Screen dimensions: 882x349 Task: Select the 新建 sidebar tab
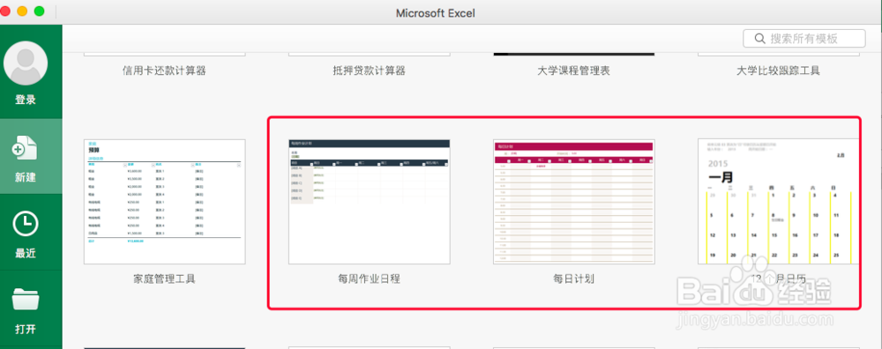pyautogui.click(x=31, y=156)
